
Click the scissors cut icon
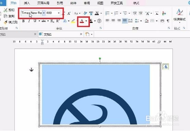pos(5,10)
